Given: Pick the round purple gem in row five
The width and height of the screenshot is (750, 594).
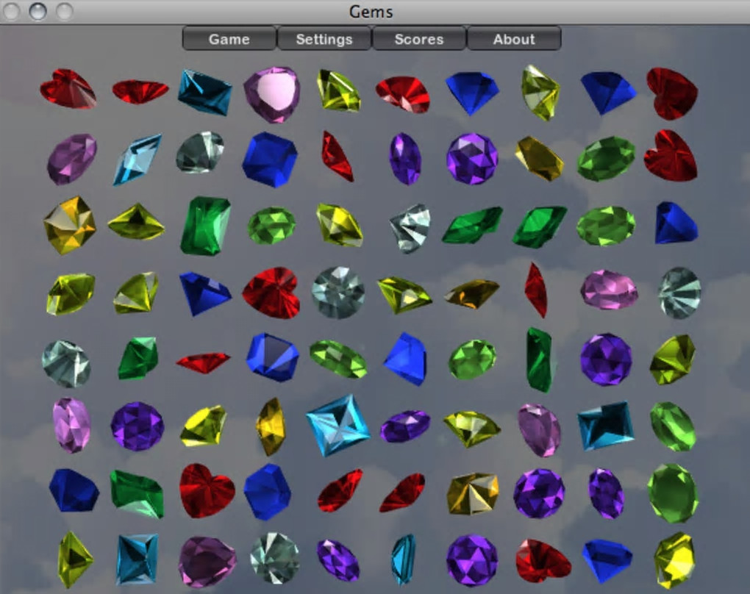Looking at the screenshot, I should 606,359.
